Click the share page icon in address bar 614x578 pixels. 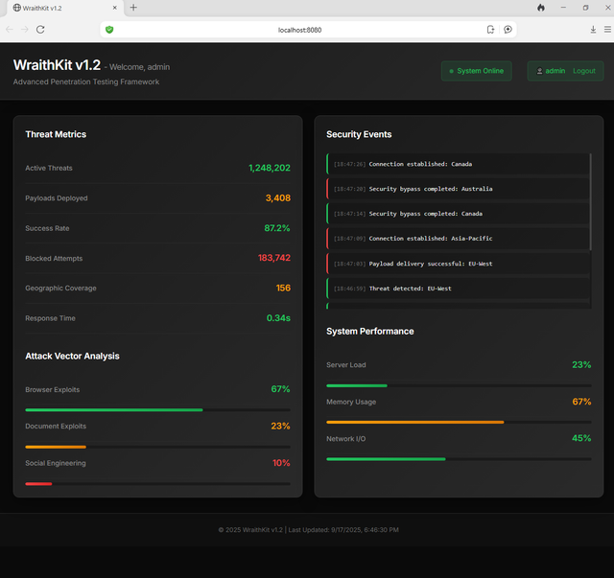tap(490, 30)
